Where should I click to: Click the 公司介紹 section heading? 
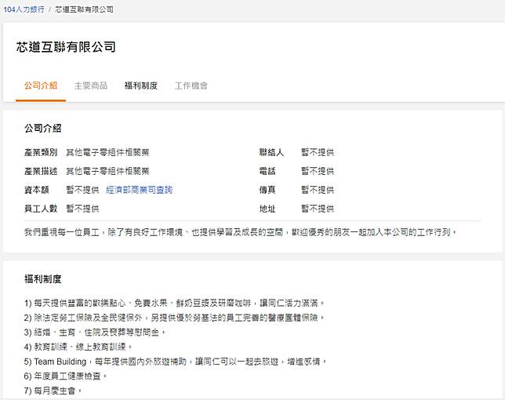(43, 128)
